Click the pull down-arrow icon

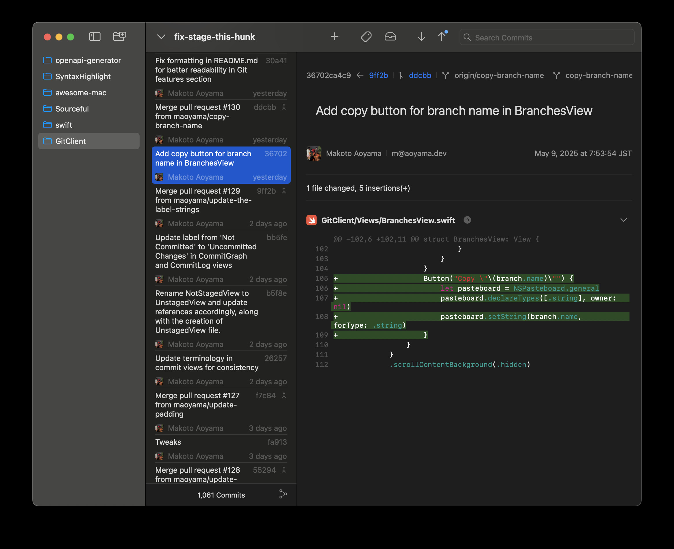tap(421, 37)
